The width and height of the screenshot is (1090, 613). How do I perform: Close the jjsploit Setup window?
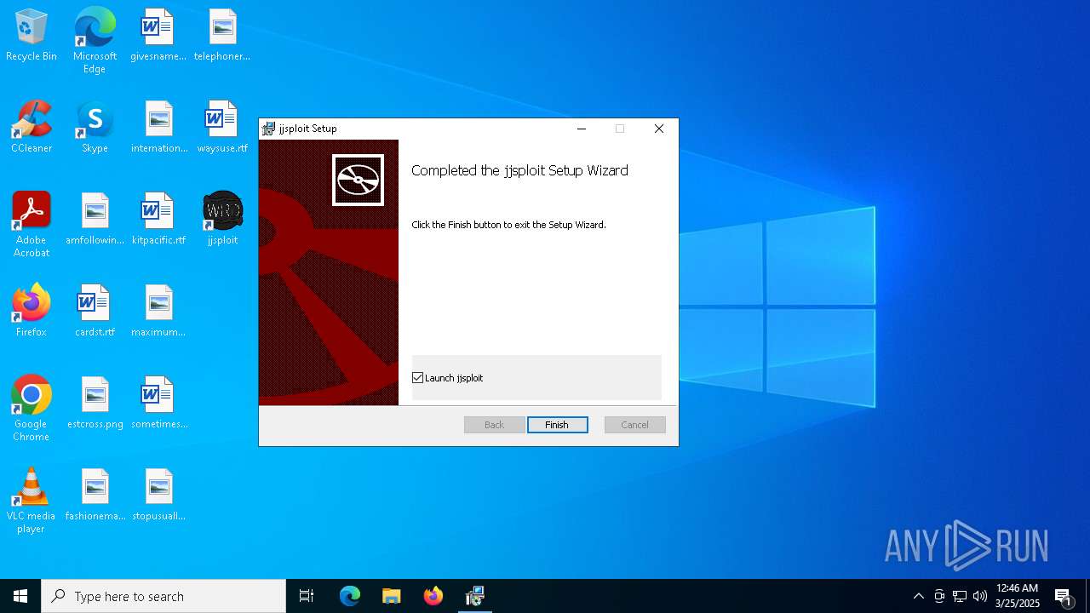click(658, 129)
